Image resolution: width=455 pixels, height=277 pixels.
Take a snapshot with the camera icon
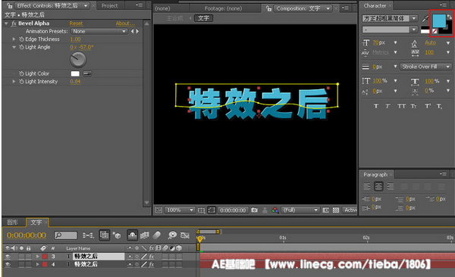[255, 210]
